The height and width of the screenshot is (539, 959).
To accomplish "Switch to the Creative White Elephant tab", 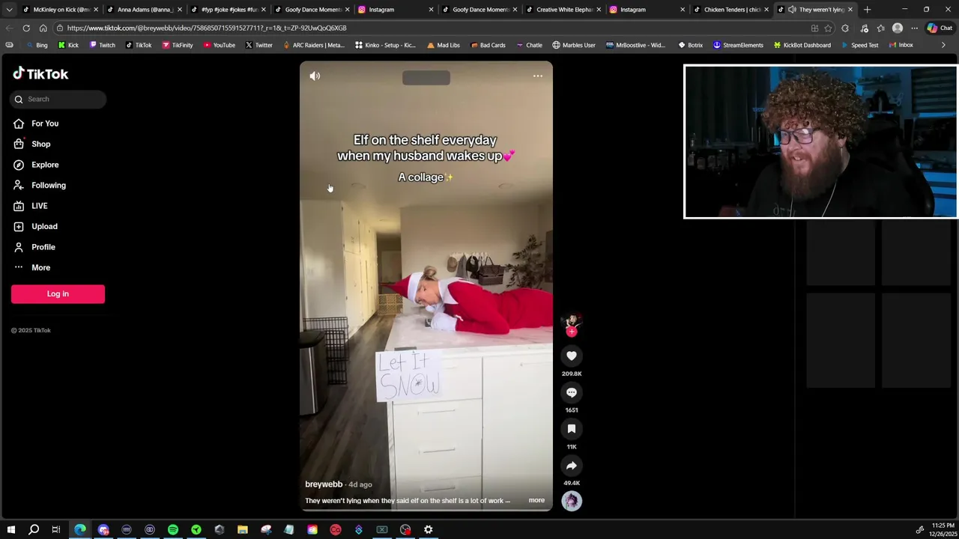I will click(x=563, y=10).
